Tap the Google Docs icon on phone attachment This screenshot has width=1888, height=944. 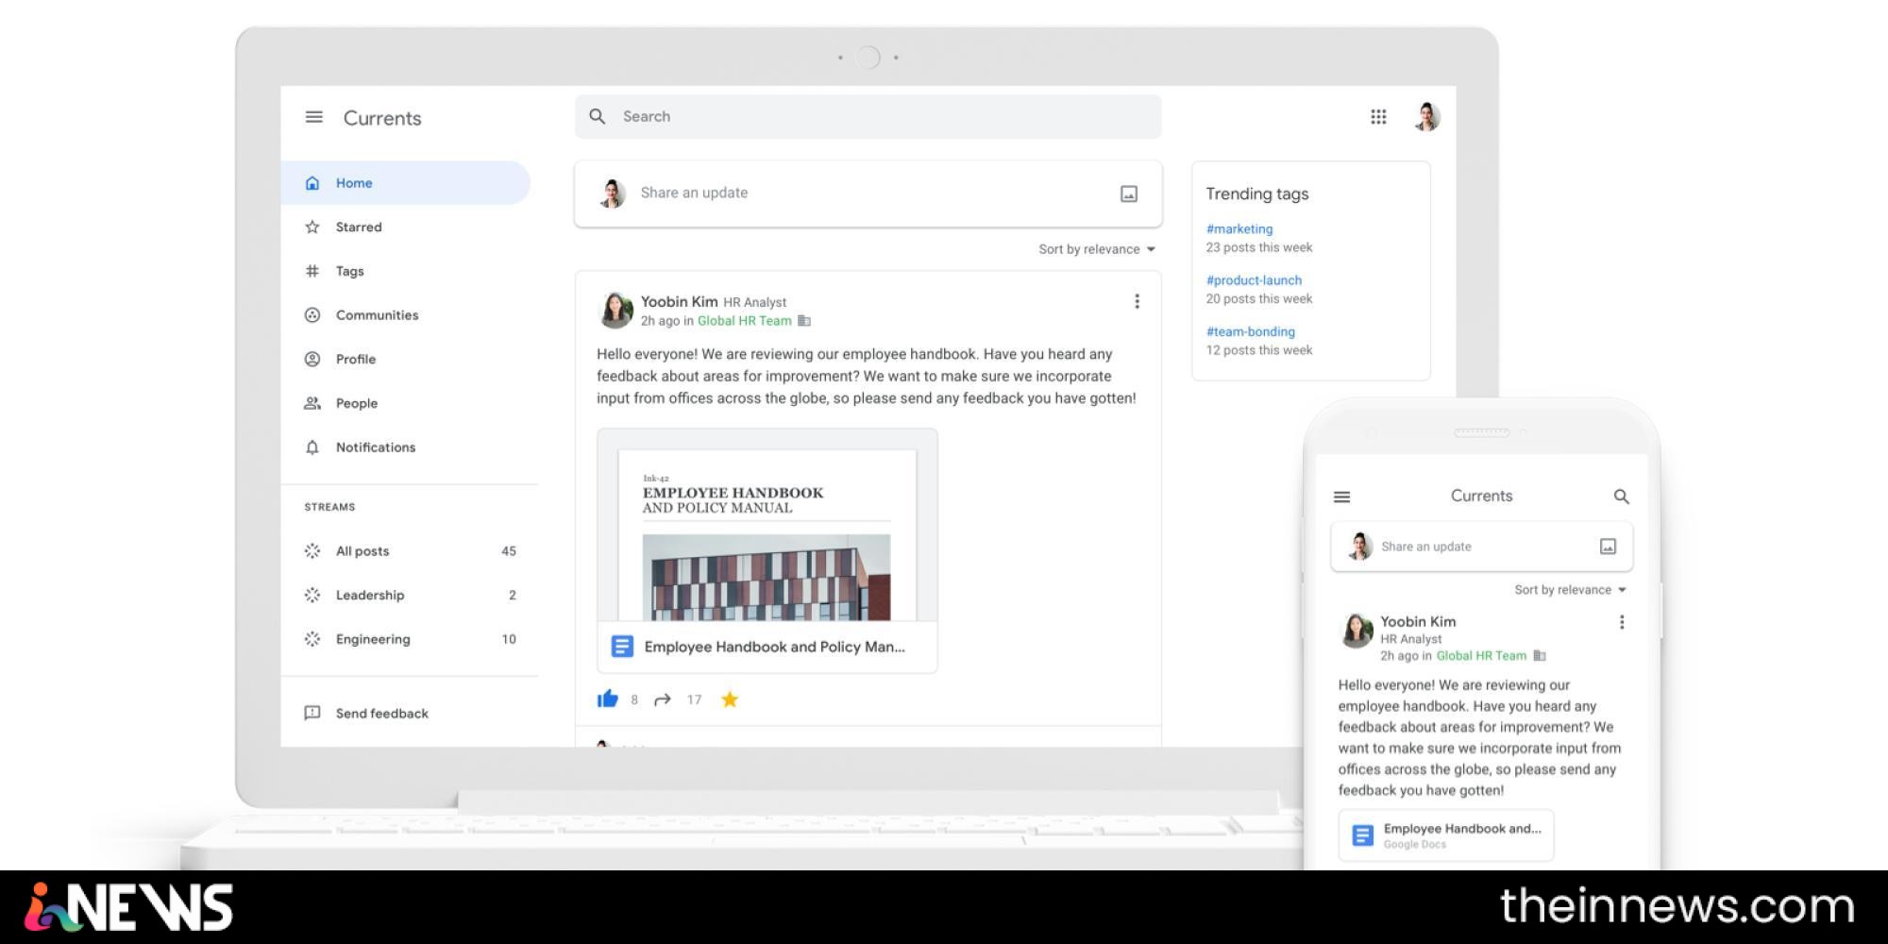pyautogui.click(x=1362, y=835)
